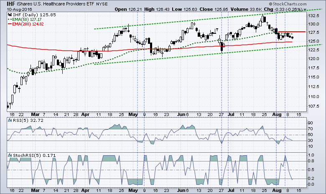
Task: Click the 117.5 price axis label
Action: point(313,68)
